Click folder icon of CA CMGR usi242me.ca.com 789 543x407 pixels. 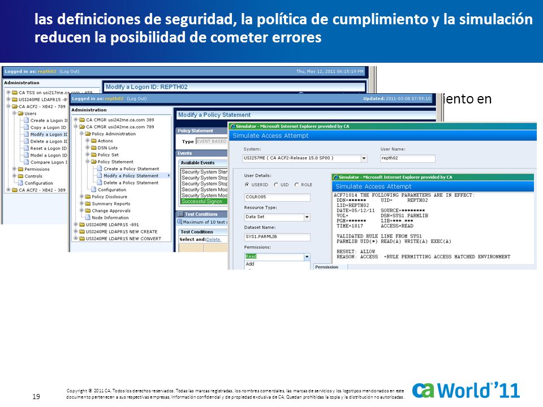[x=82, y=127]
